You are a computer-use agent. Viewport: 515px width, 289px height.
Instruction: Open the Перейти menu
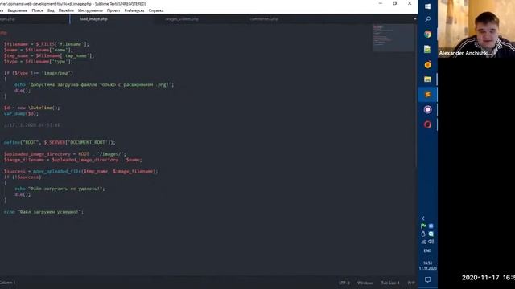[x=66, y=10]
